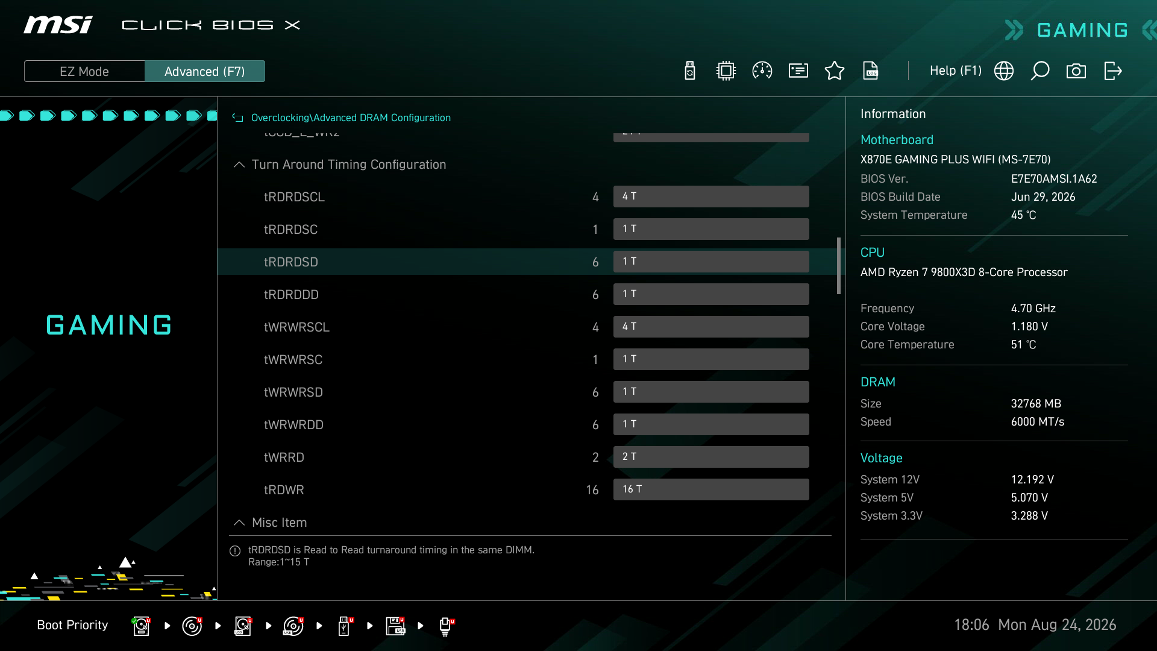Select the network boot device icon

pyautogui.click(x=447, y=626)
